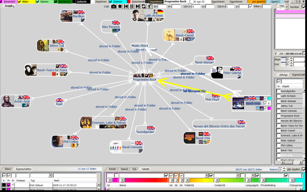Select the Music~Rock node
This screenshot has width=307, height=192.
[x=140, y=46]
